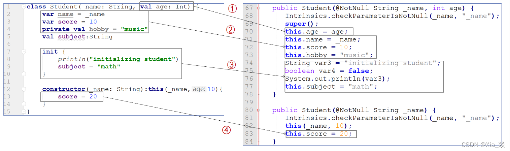
Task: Click line number 5 in the Kotlin gutter
Action: click(9, 37)
